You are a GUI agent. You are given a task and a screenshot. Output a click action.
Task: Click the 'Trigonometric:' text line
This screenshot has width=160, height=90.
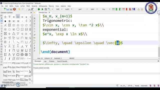(57, 20)
